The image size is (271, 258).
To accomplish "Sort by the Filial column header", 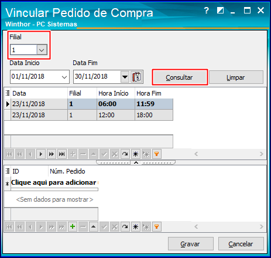I will (x=82, y=93).
